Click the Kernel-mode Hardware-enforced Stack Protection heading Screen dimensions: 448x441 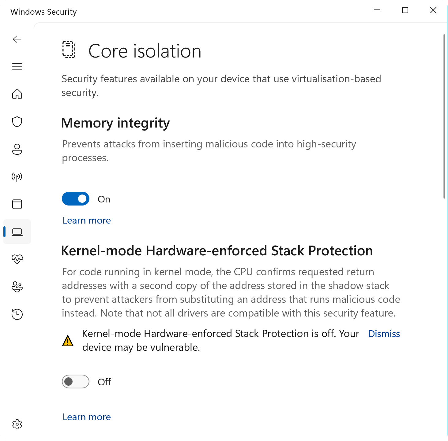tap(217, 251)
